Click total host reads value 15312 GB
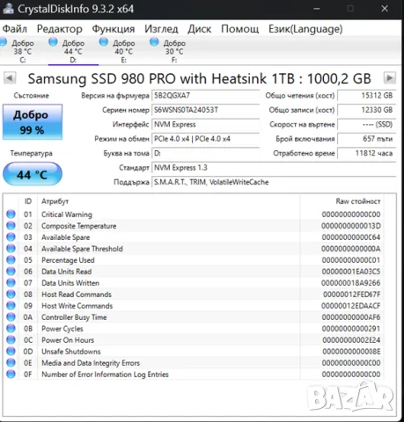 (x=367, y=96)
